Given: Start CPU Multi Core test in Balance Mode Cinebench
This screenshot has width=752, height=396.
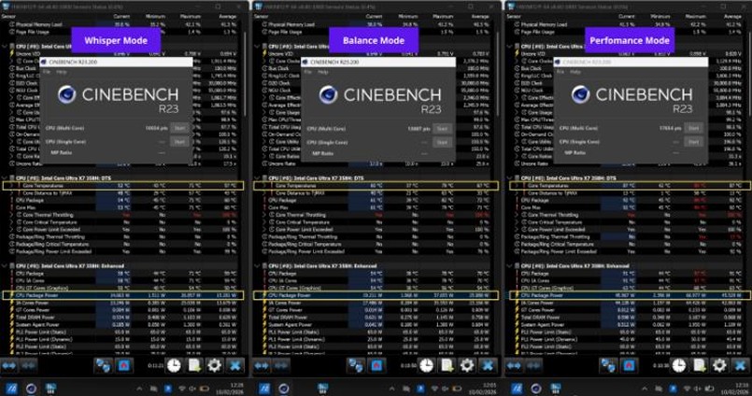Looking at the screenshot, I should (x=442, y=129).
